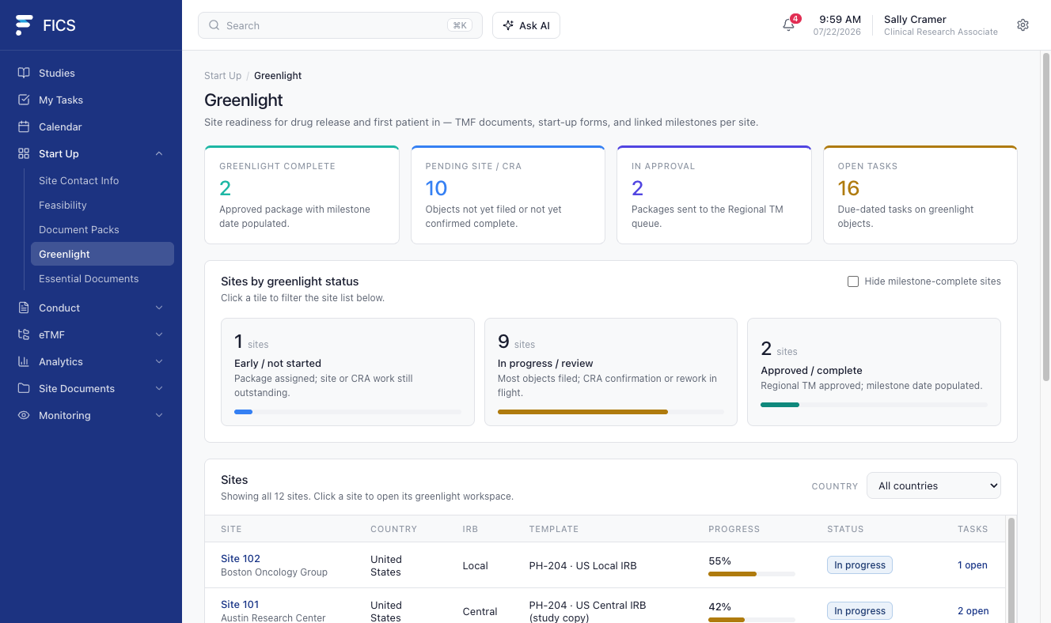
Task: Expand the Monitoring section chevron
Action: [x=159, y=415]
